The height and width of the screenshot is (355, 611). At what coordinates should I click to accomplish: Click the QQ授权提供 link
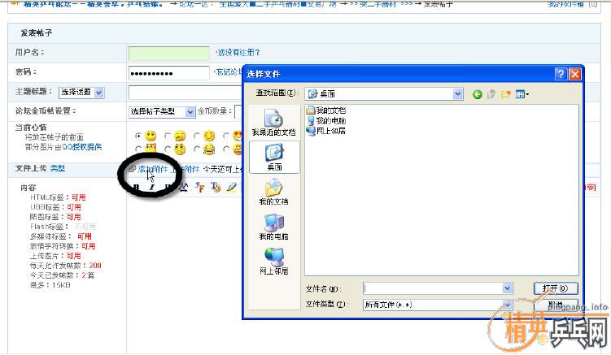tap(82, 147)
